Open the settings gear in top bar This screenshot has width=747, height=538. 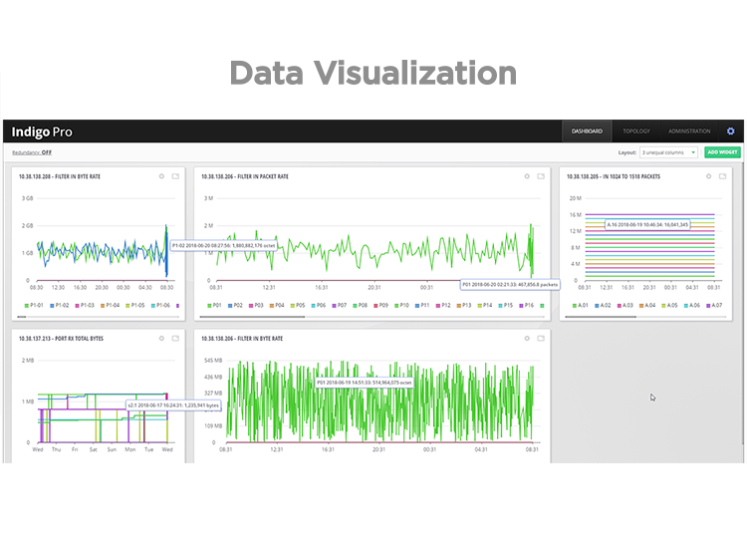pyautogui.click(x=730, y=132)
